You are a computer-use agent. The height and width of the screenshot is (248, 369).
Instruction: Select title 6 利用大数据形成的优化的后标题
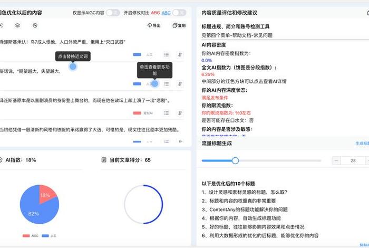click(x=260, y=235)
